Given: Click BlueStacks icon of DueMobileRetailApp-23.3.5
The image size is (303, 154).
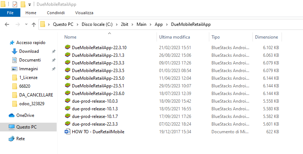Looking at the screenshot, I should click(x=68, y=71).
